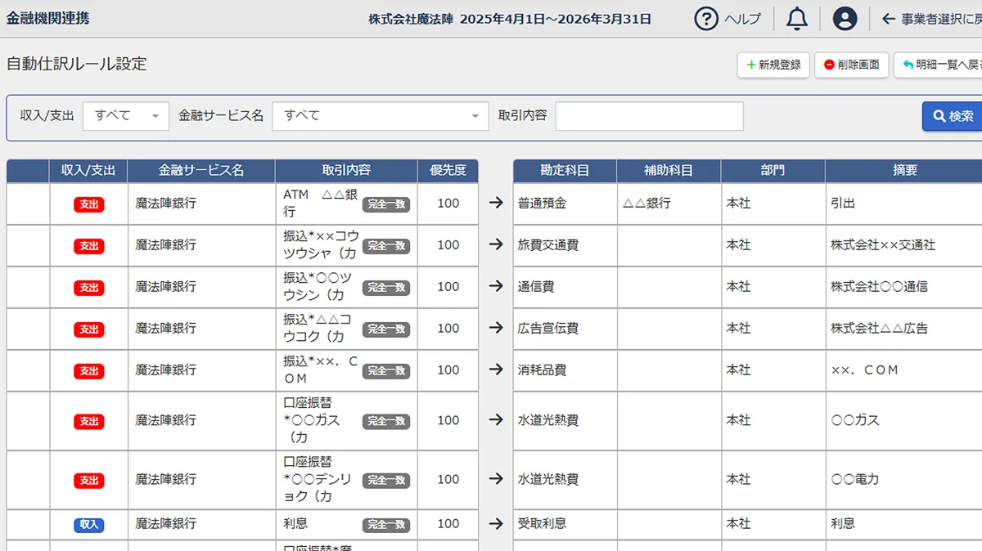Image resolution: width=982 pixels, height=551 pixels.
Task: Focus the 取引内容 search text field
Action: pos(649,116)
